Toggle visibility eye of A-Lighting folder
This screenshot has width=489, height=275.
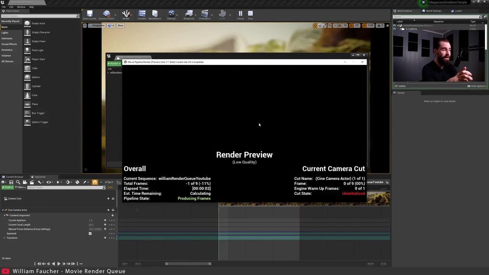(395, 29)
